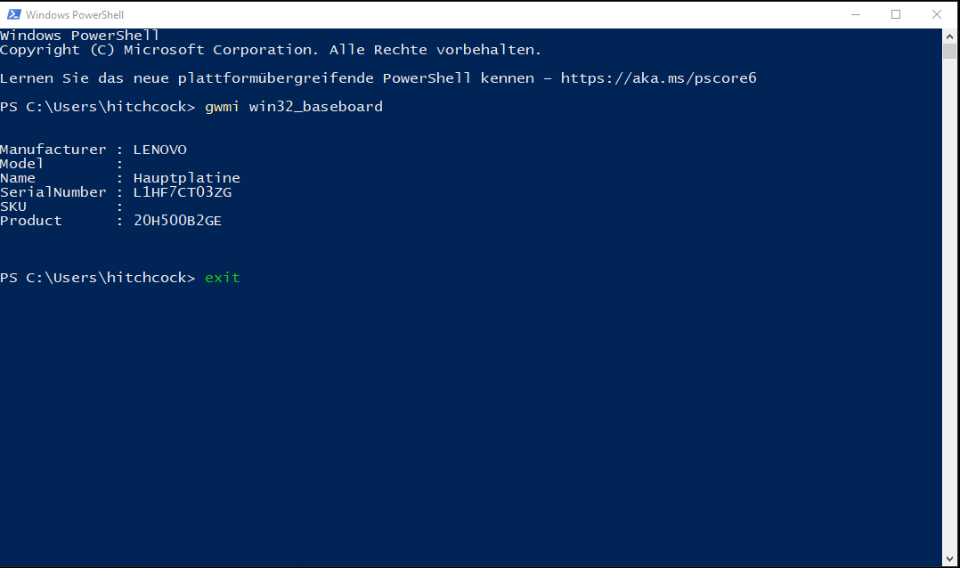Click the product value 20H500B2GE
This screenshot has height=568, width=960.
(x=177, y=221)
